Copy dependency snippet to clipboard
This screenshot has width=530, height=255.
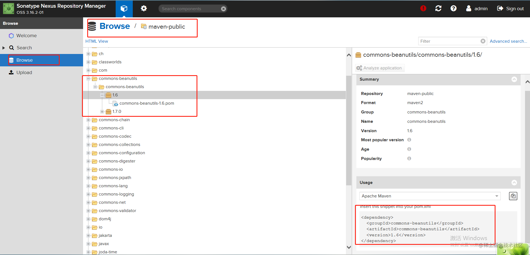click(513, 196)
